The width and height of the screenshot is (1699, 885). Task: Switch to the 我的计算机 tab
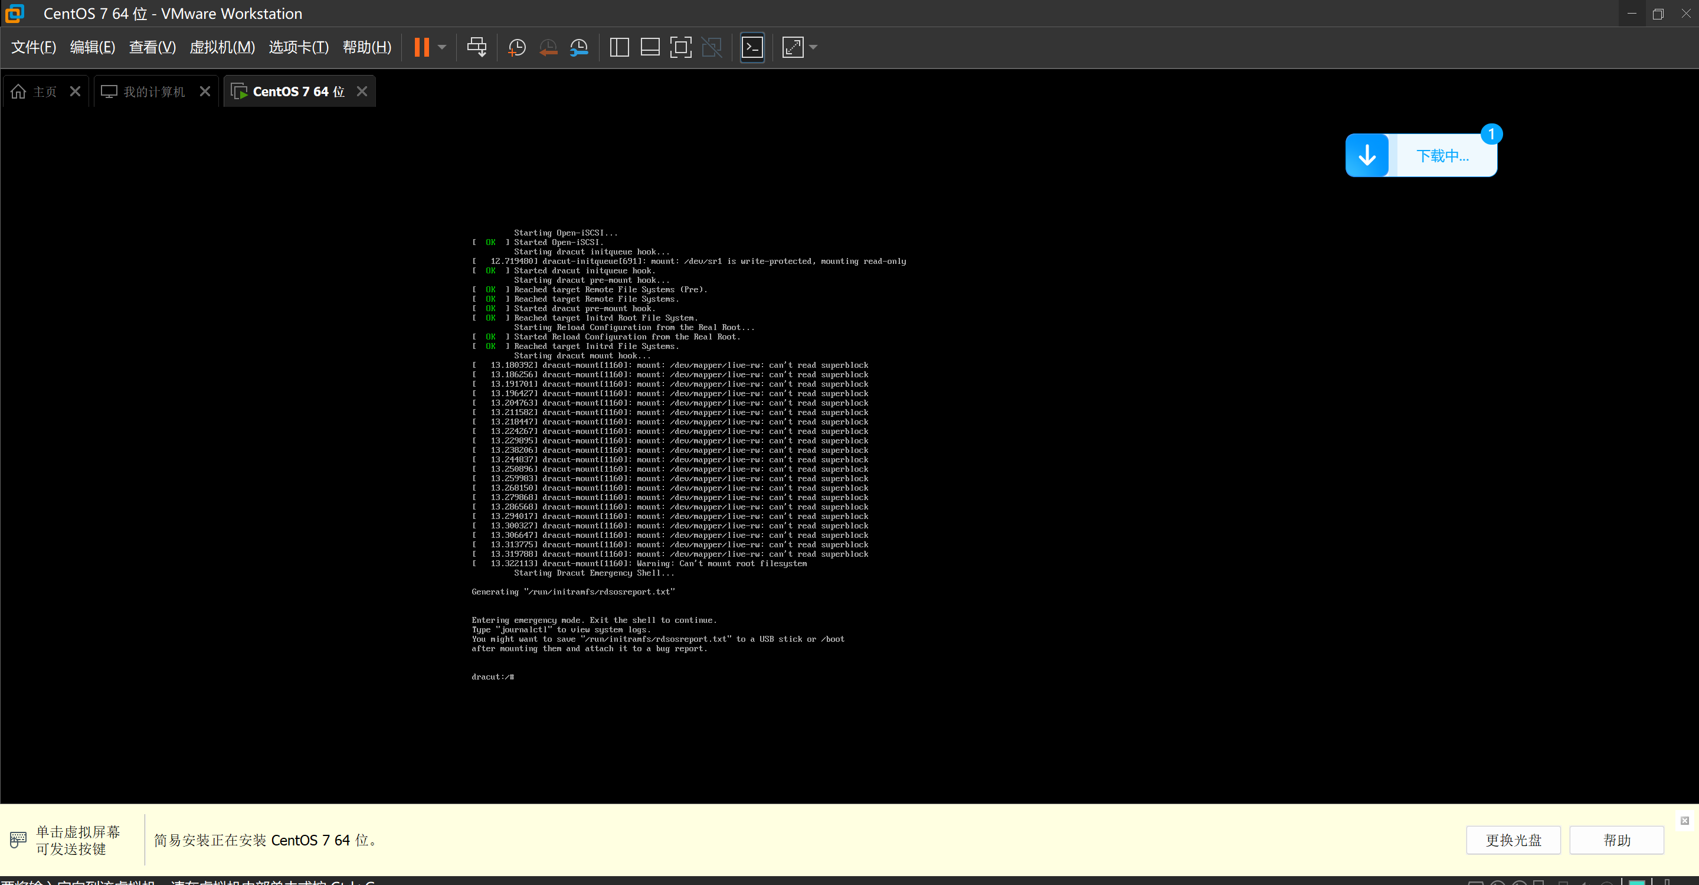pyautogui.click(x=153, y=92)
